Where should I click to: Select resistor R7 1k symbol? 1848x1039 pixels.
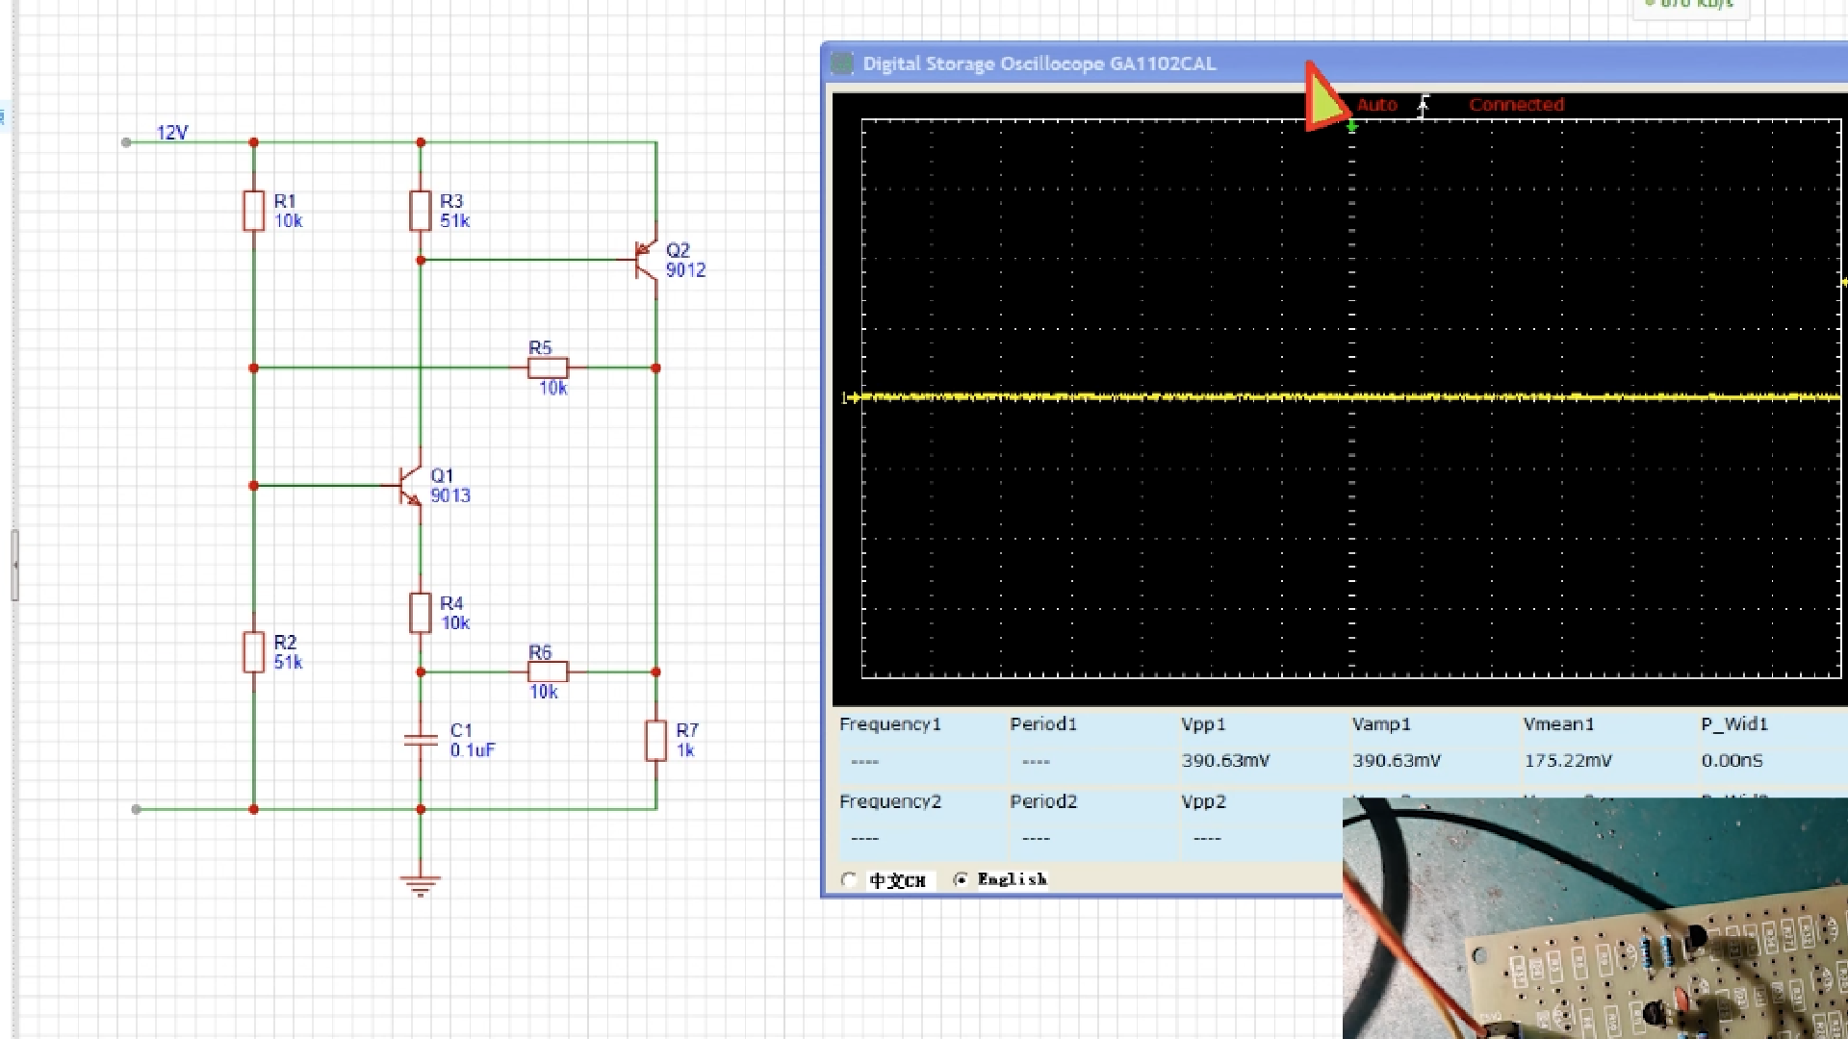(655, 740)
